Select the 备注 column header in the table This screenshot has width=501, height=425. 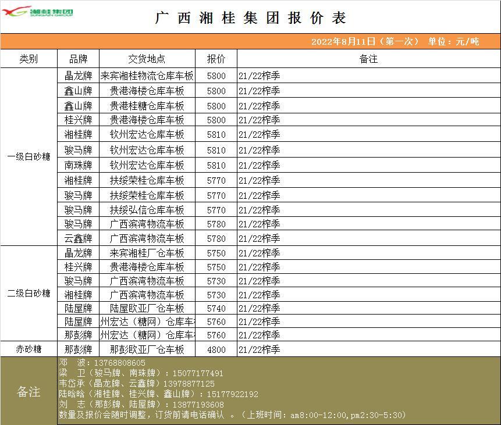(368, 59)
